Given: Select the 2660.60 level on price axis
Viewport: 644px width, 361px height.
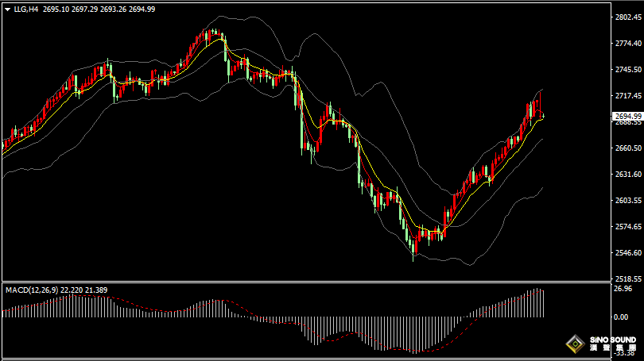Looking at the screenshot, I should point(627,148).
